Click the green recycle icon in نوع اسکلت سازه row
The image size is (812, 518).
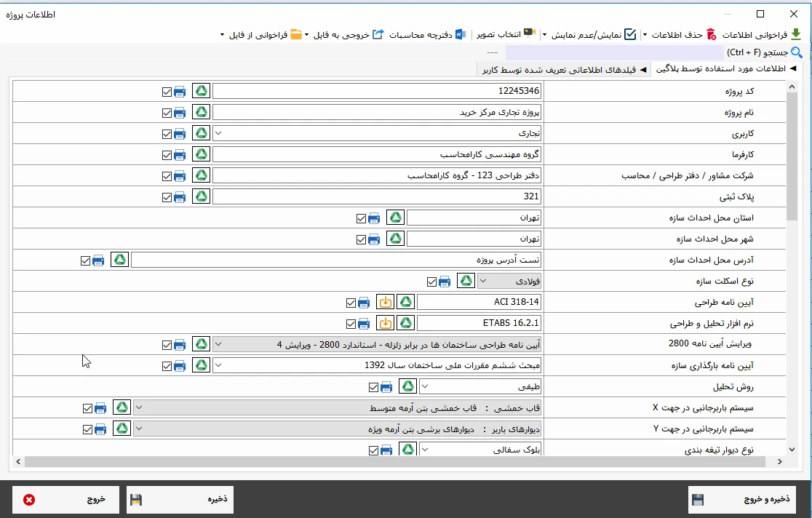(x=466, y=281)
